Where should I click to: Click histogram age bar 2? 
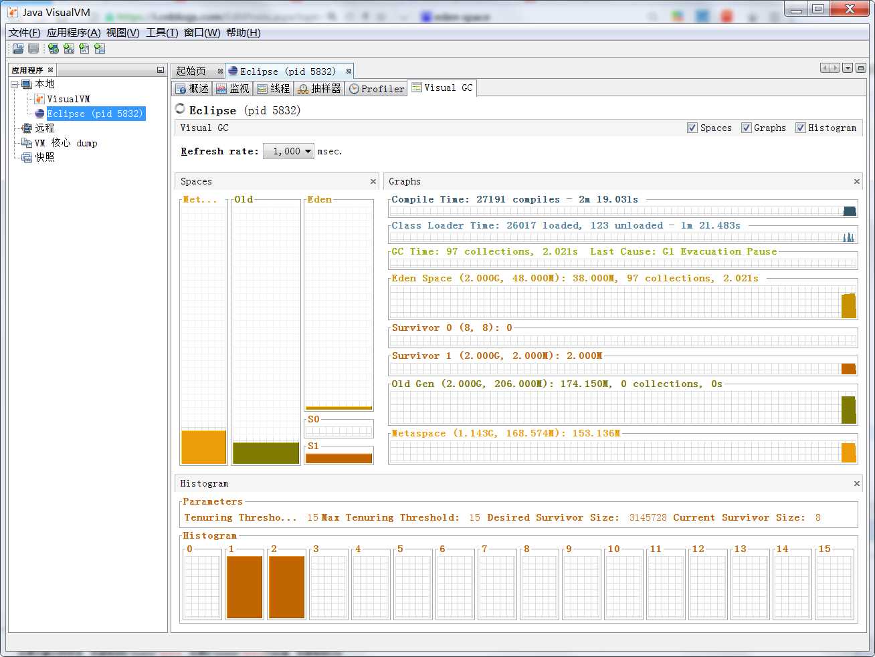[x=287, y=587]
